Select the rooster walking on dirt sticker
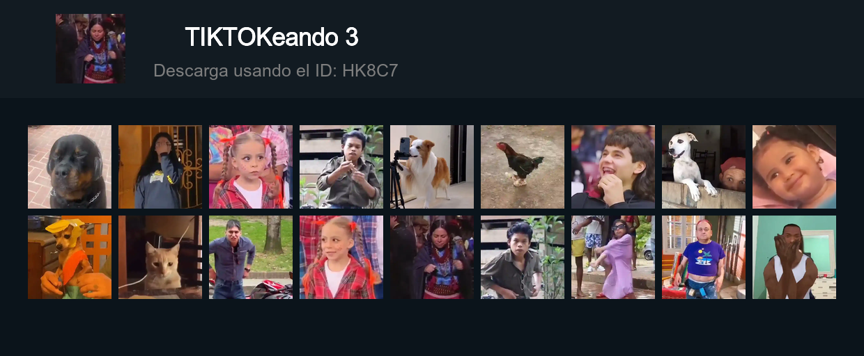 [x=523, y=167]
